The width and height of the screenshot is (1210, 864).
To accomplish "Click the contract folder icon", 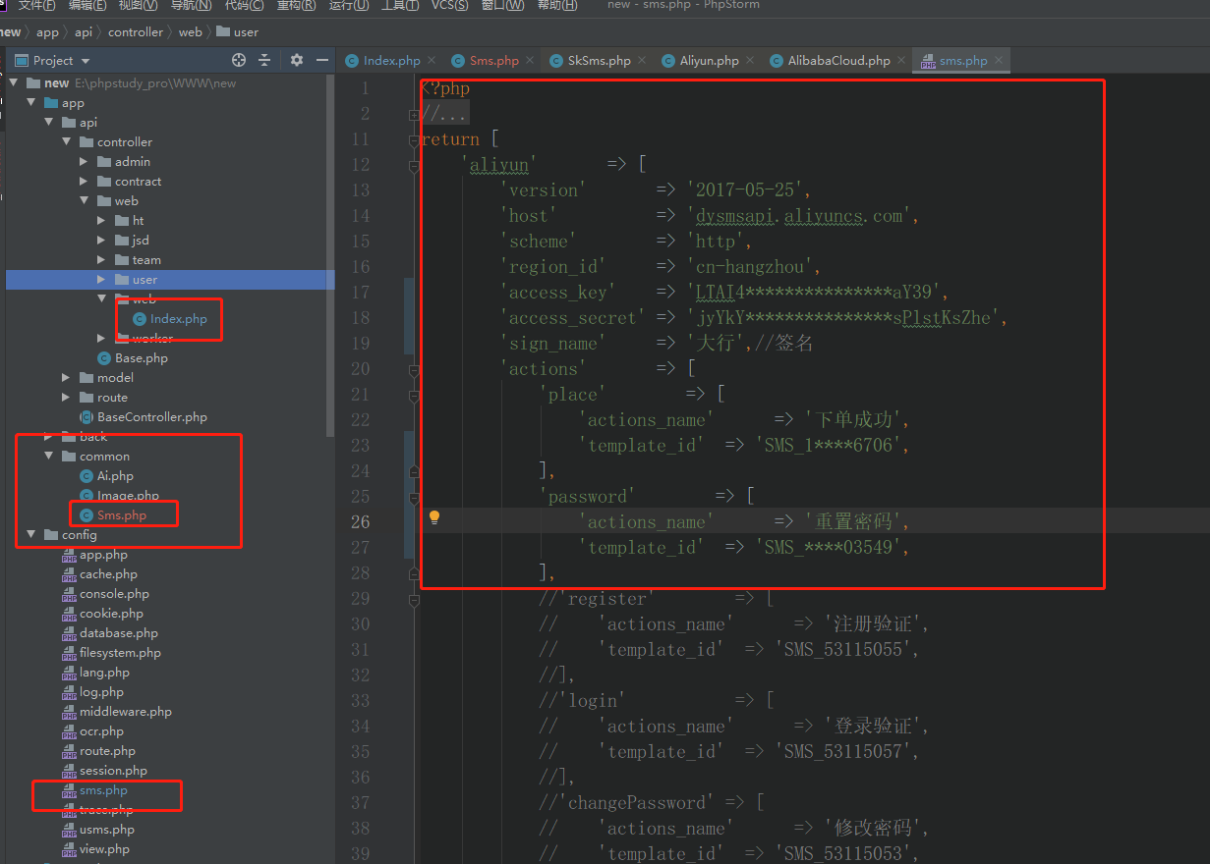I will click(104, 182).
